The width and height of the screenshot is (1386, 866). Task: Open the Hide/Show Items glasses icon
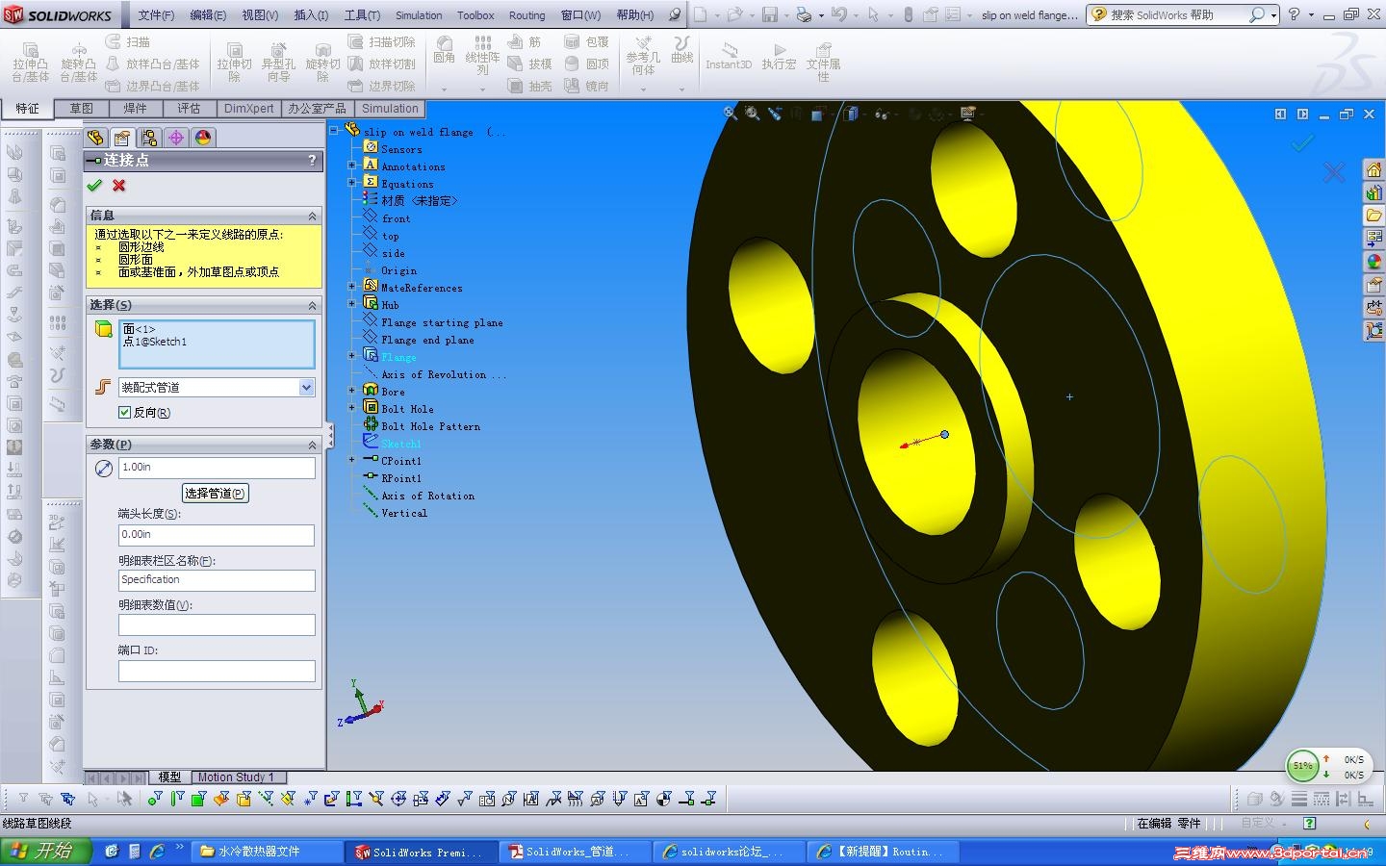click(x=881, y=114)
